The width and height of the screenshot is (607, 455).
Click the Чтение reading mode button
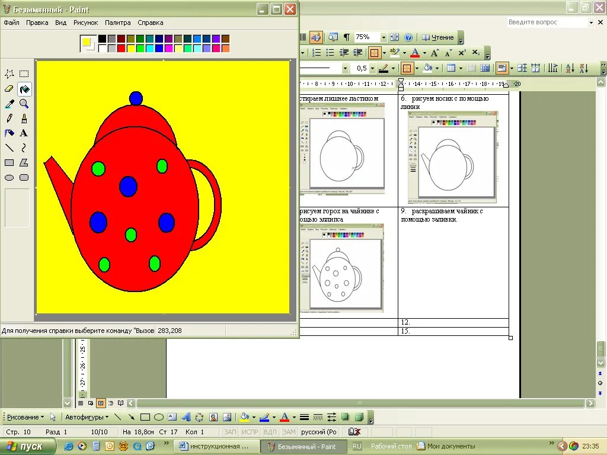pos(437,37)
